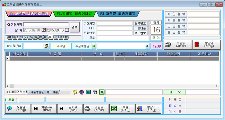Toggle the green circle indicator next to 수금예정일

click(94, 46)
